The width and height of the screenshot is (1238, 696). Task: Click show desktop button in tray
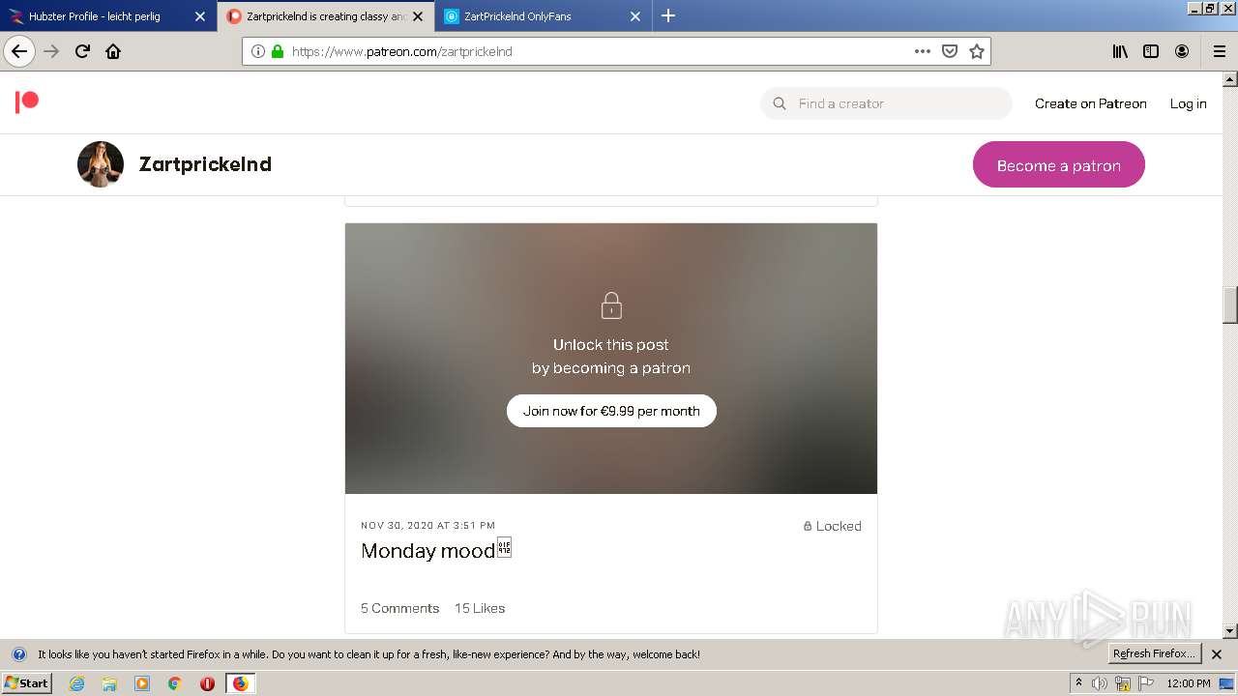coord(1226,683)
